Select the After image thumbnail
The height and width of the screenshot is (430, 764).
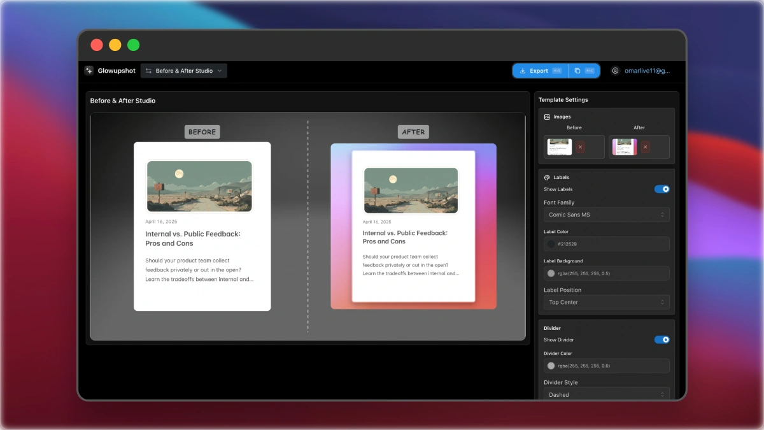click(625, 147)
